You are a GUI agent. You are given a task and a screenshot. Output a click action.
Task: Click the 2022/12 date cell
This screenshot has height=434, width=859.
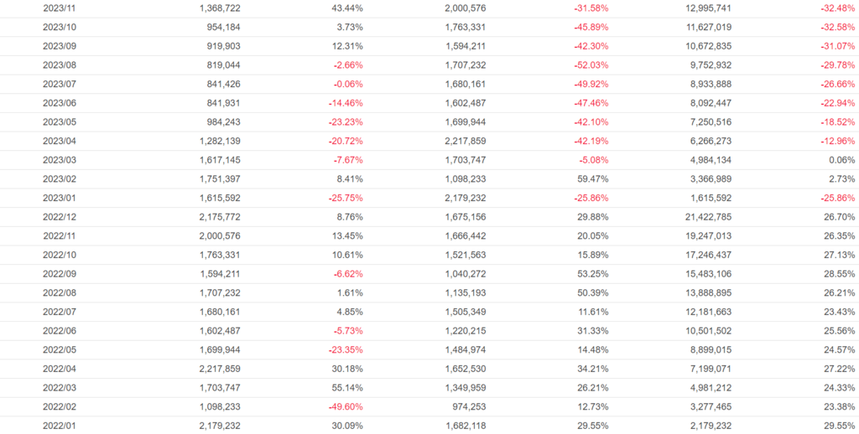59,217
